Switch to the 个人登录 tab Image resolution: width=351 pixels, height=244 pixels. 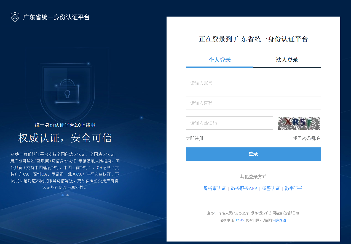coord(219,60)
